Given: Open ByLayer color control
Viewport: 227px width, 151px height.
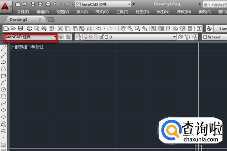Looking at the screenshot, I should point(215,37).
